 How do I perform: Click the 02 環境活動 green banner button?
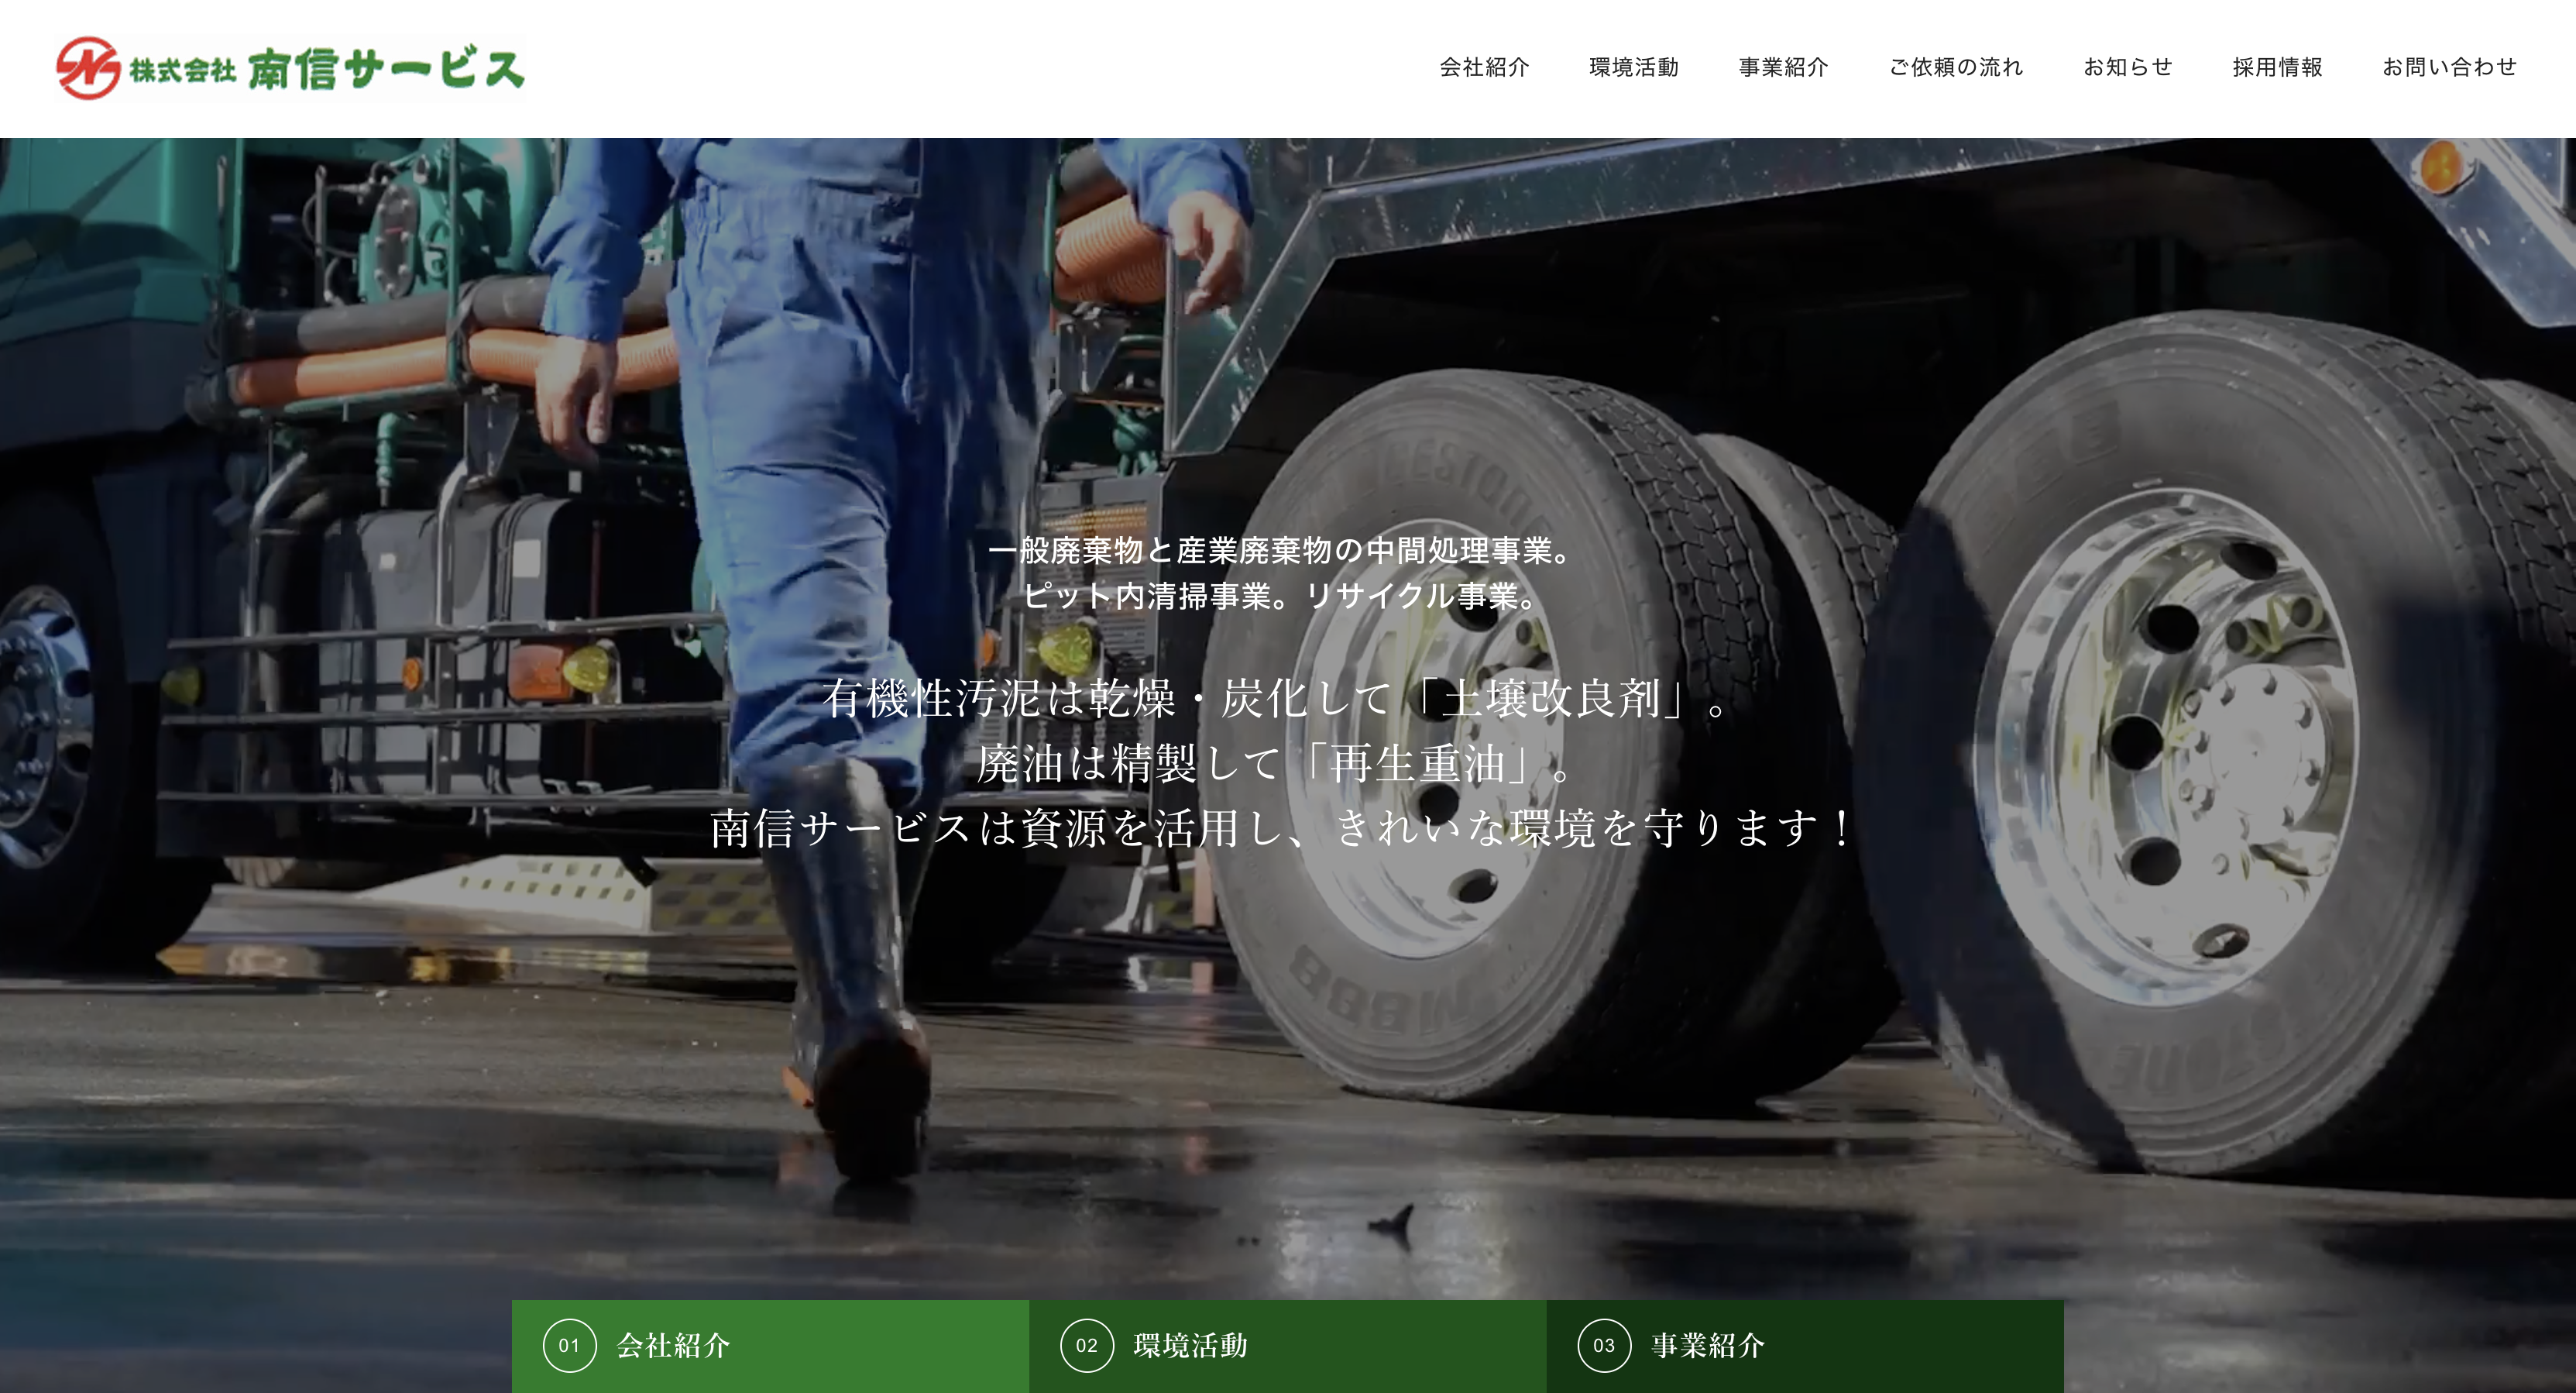[1288, 1346]
